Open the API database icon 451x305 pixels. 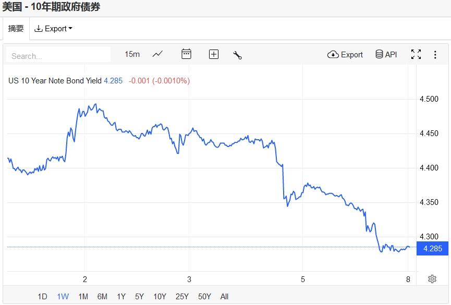(x=386, y=55)
